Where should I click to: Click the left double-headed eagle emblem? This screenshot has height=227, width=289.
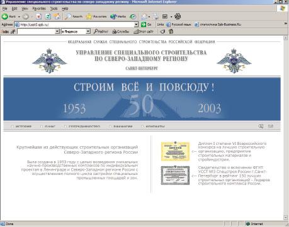50,61
